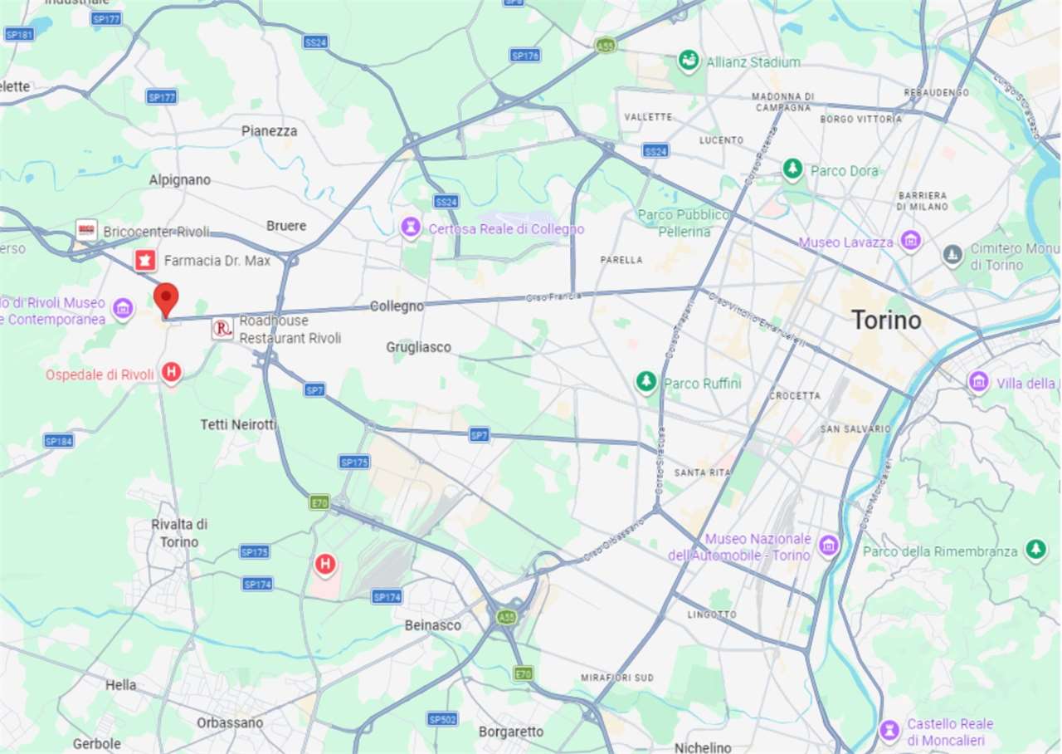Viewport: 1062px width, 754px height.
Task: Click the Villa della museum icon
Action: tap(979, 382)
